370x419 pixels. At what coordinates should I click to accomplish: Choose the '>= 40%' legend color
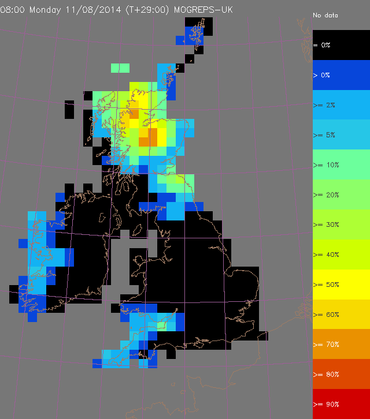pyautogui.click(x=341, y=255)
